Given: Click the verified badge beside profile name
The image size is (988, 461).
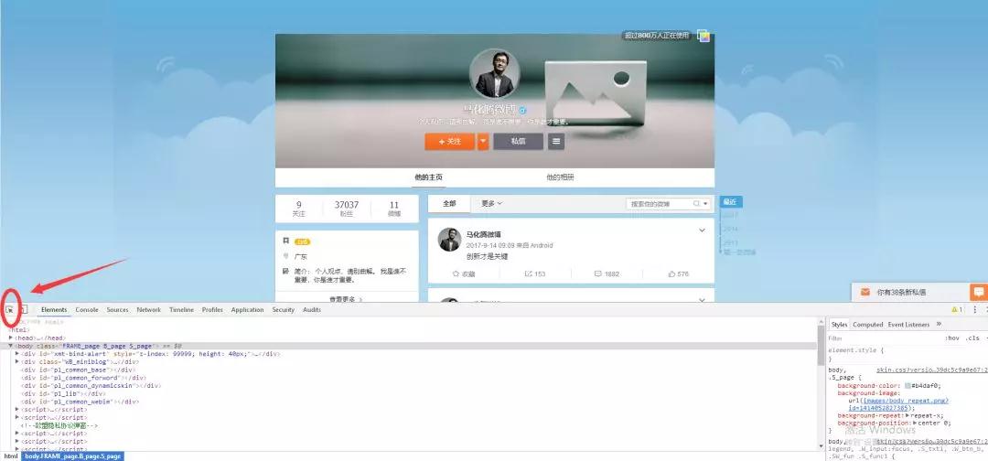Looking at the screenshot, I should (x=522, y=111).
